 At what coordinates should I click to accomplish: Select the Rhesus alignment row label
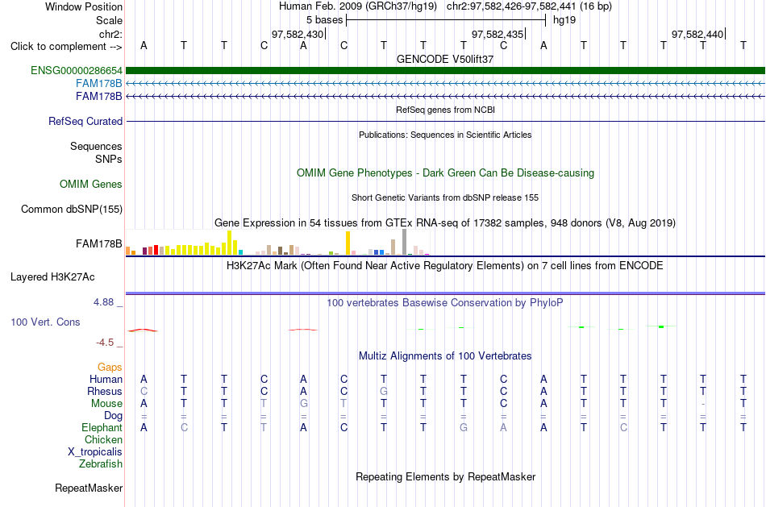coord(105,391)
